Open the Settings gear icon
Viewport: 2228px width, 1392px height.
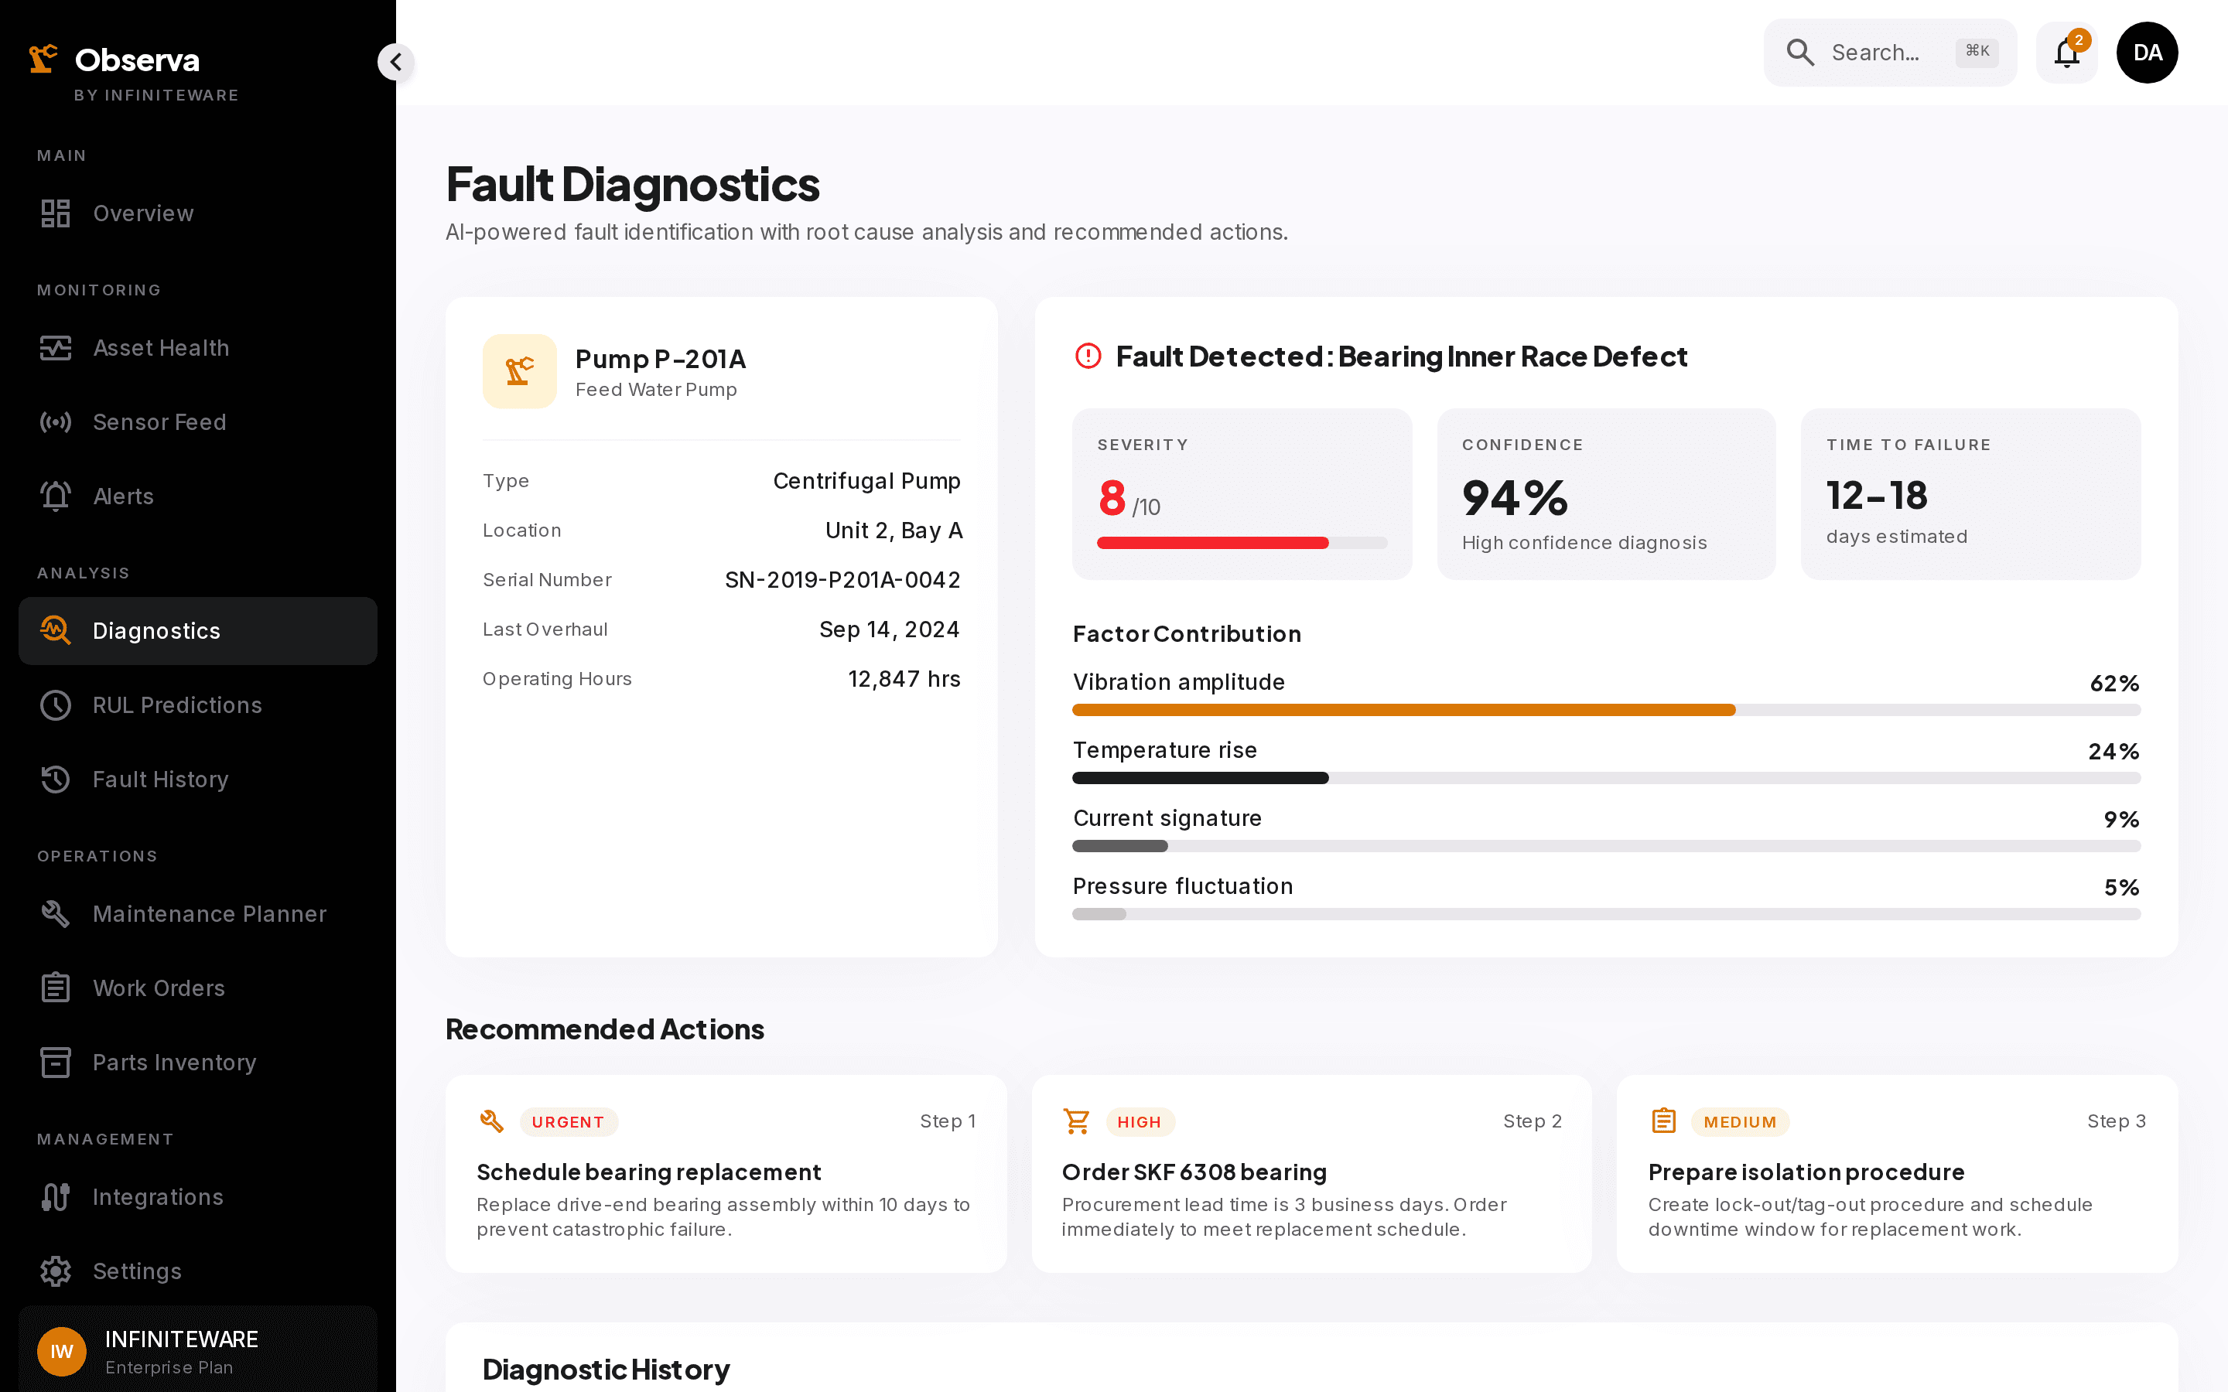pos(55,1271)
